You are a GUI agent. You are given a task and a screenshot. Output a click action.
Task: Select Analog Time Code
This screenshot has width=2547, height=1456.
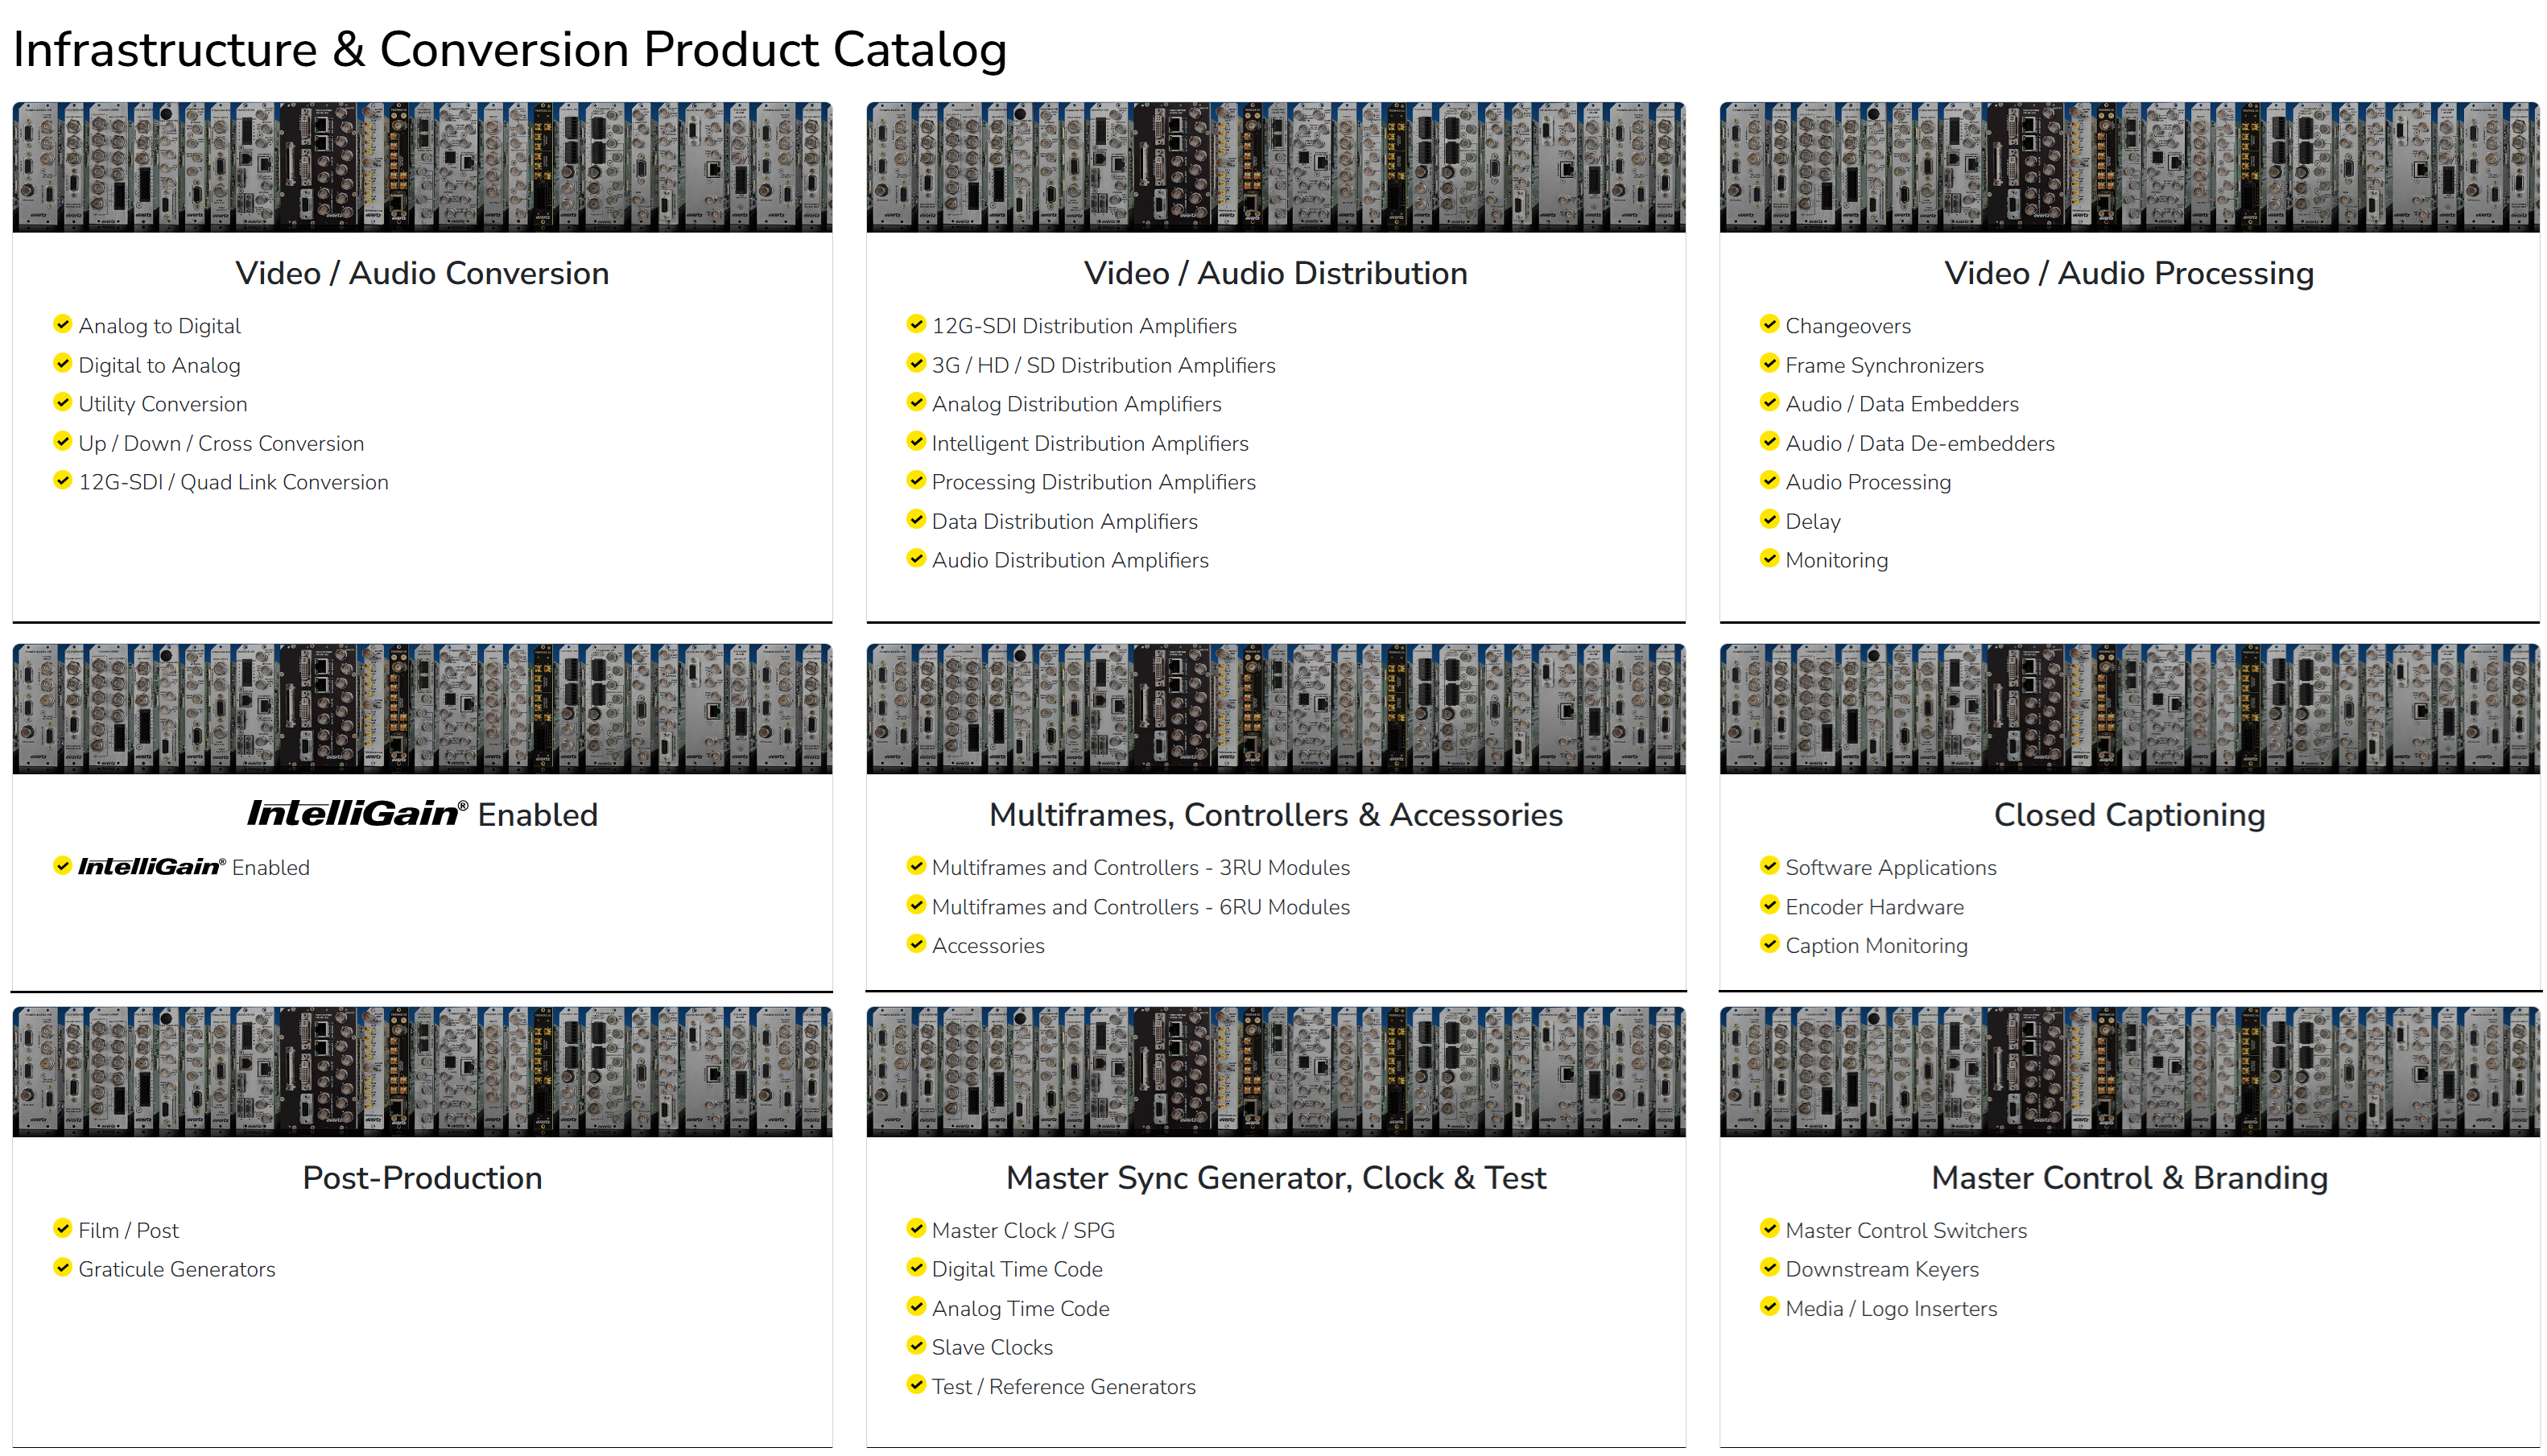1020,1309
